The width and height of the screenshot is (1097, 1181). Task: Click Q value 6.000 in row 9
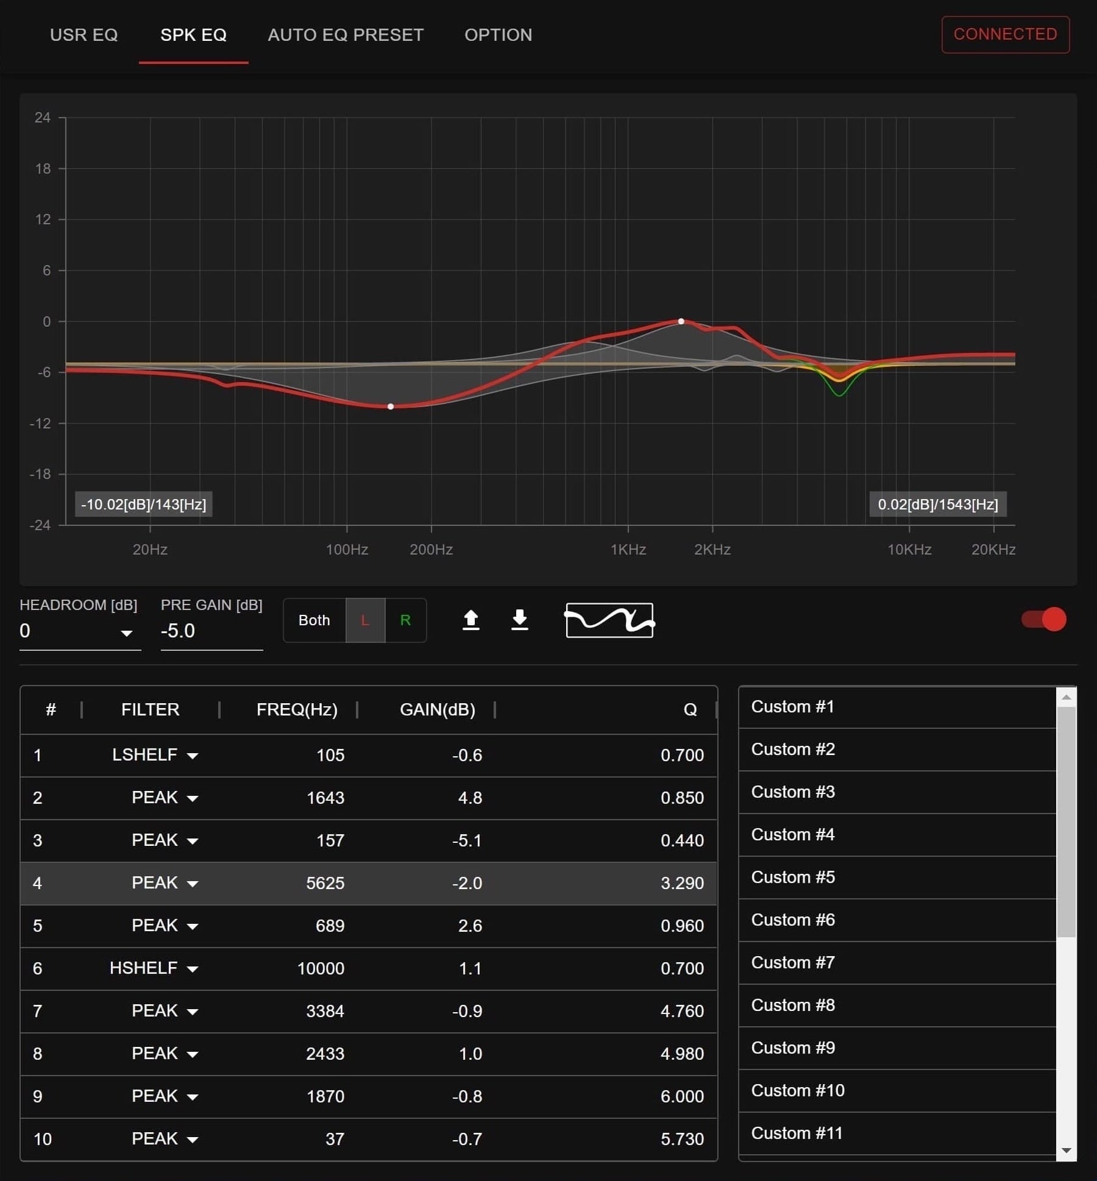[682, 1097]
